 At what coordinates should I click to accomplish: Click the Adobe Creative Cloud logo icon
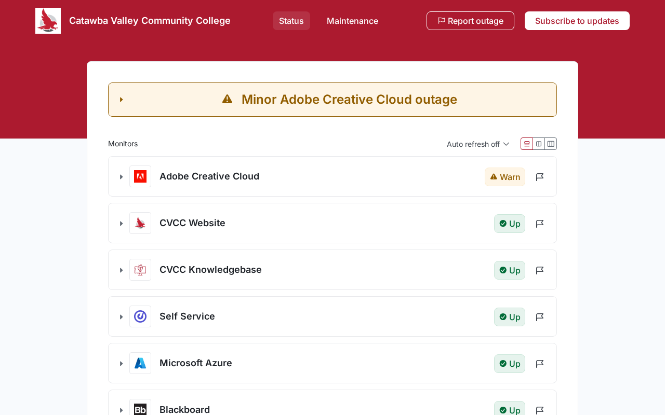coord(140,176)
